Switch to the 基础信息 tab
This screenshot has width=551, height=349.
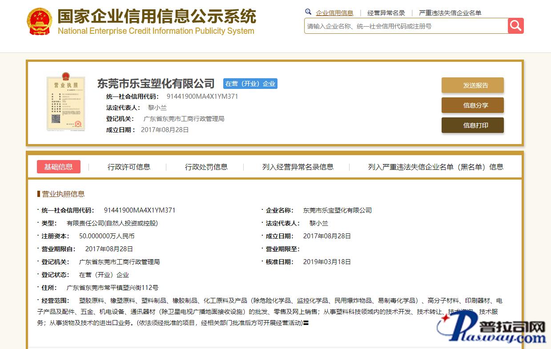58,167
